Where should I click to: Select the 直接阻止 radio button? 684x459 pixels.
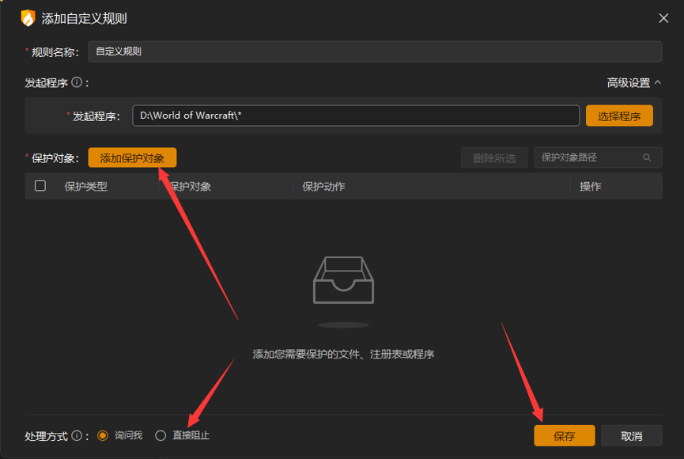(x=161, y=434)
